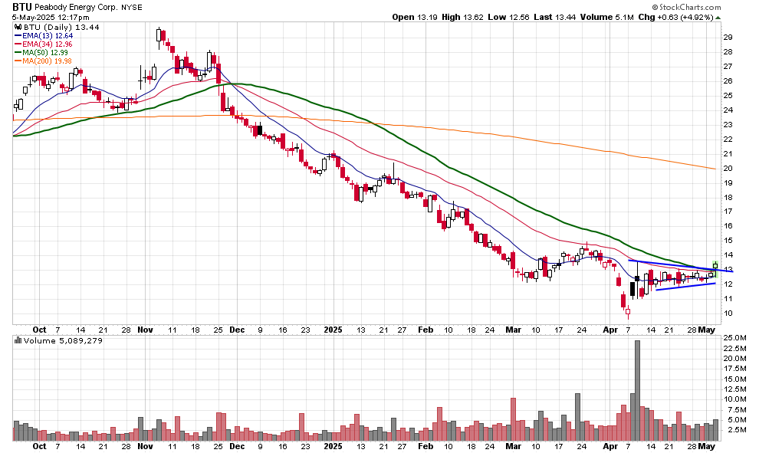Viewport: 759px width, 453px height.
Task: Click the November peak candlestick near 29
Action: click(x=159, y=36)
